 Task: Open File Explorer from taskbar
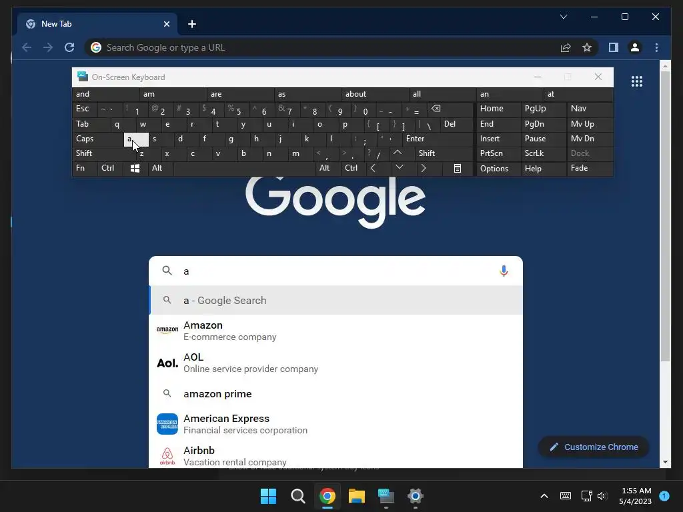356,496
